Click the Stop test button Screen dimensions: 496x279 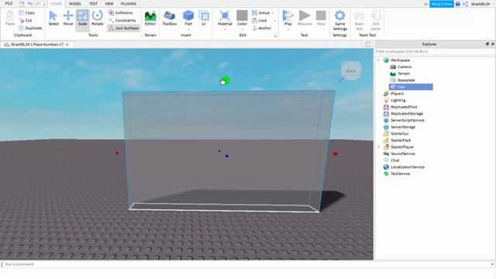point(321,19)
